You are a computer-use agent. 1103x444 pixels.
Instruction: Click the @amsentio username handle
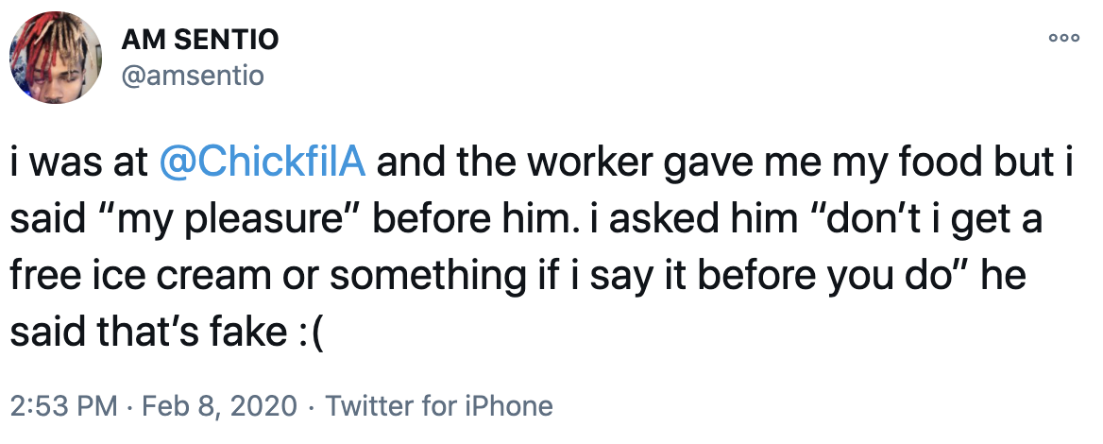(193, 76)
